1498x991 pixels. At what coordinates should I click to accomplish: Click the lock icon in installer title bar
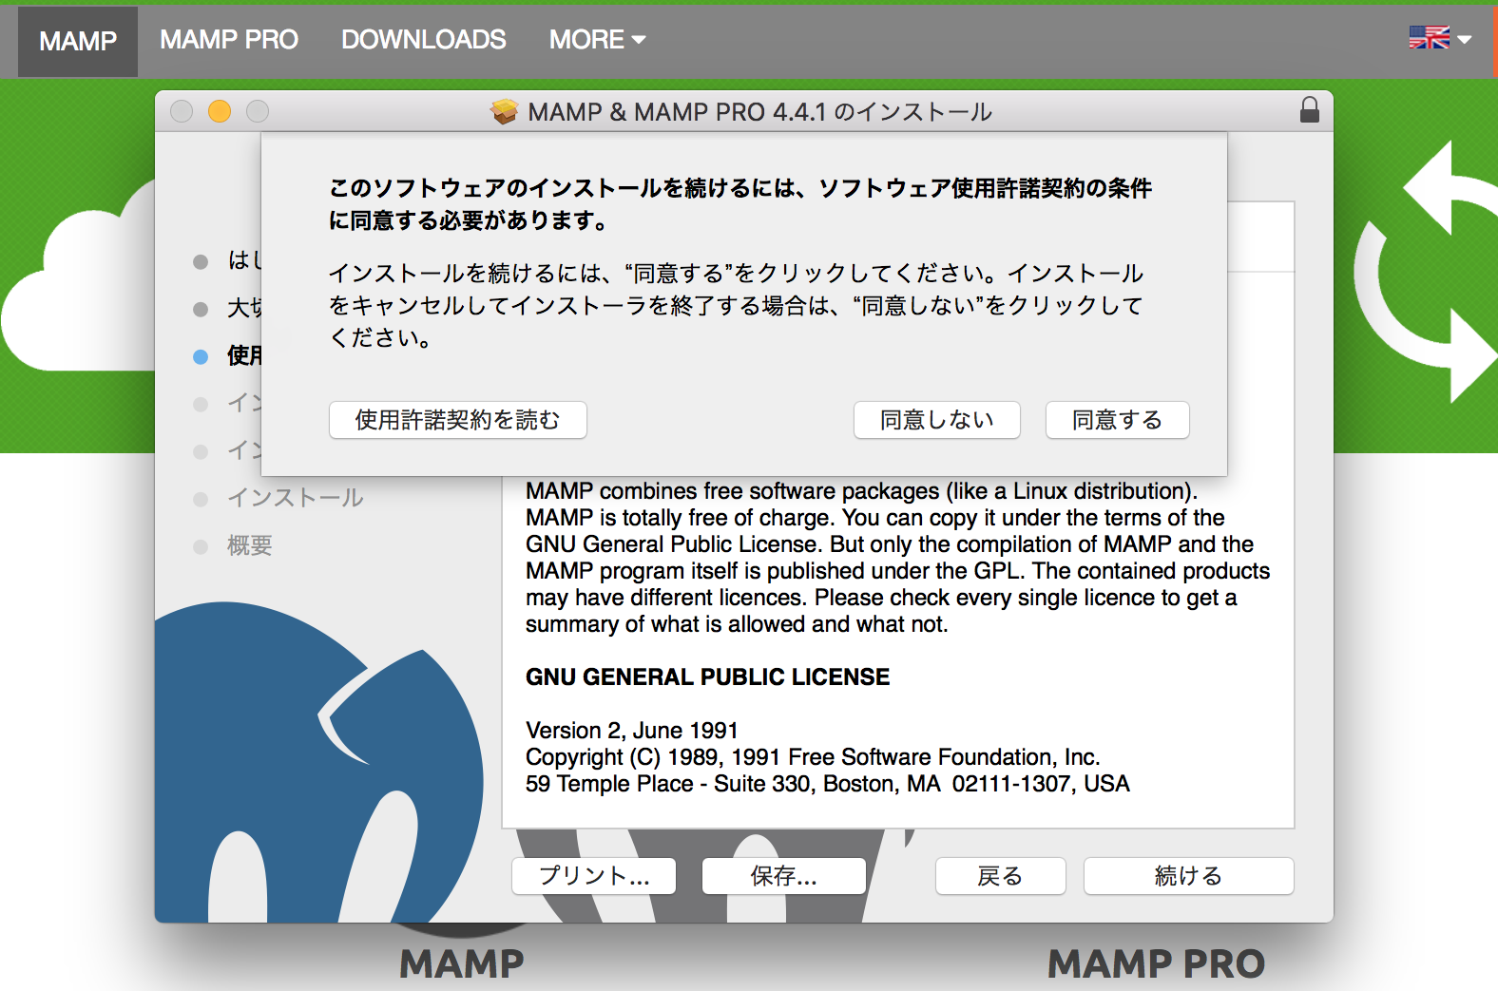pos(1310,110)
